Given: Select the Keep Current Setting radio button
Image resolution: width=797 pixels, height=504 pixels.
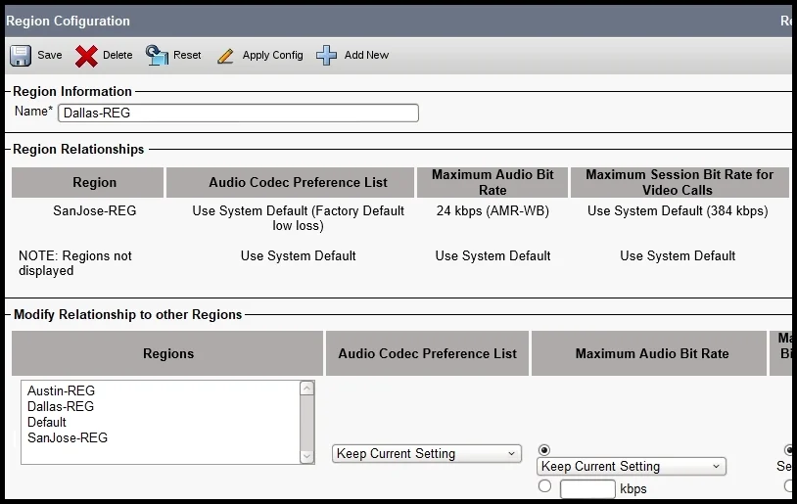Looking at the screenshot, I should coord(544,450).
